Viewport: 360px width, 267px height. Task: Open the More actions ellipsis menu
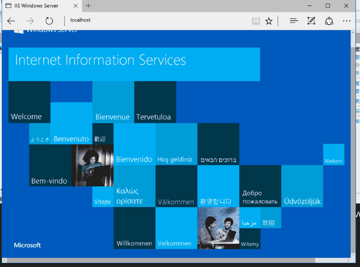tap(346, 21)
